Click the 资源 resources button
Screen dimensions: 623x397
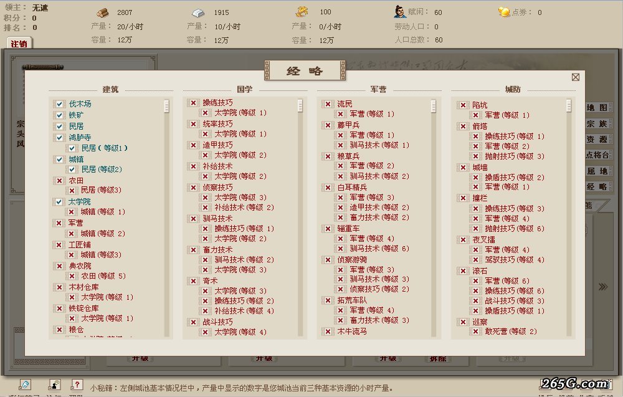598,140
